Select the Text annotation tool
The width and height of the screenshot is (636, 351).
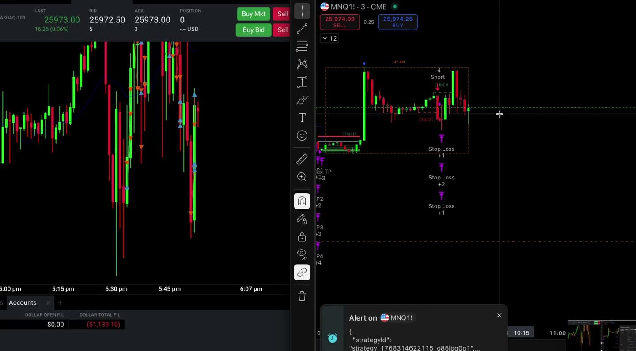(302, 118)
